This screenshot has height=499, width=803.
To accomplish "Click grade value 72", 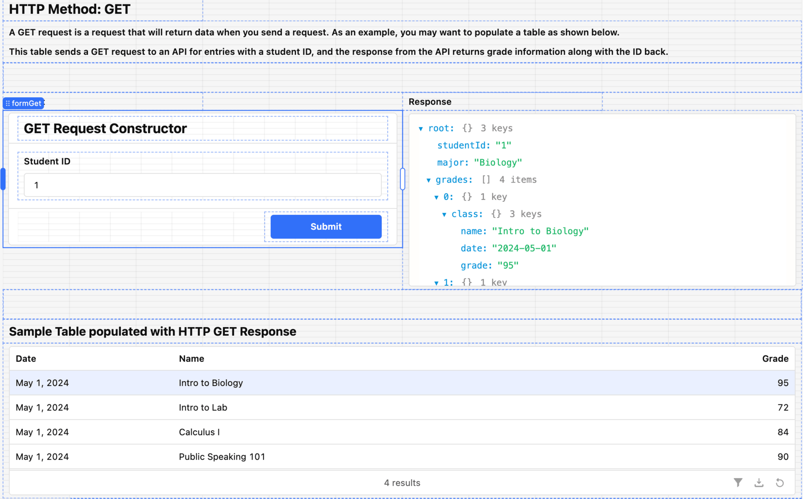I will pos(782,407).
